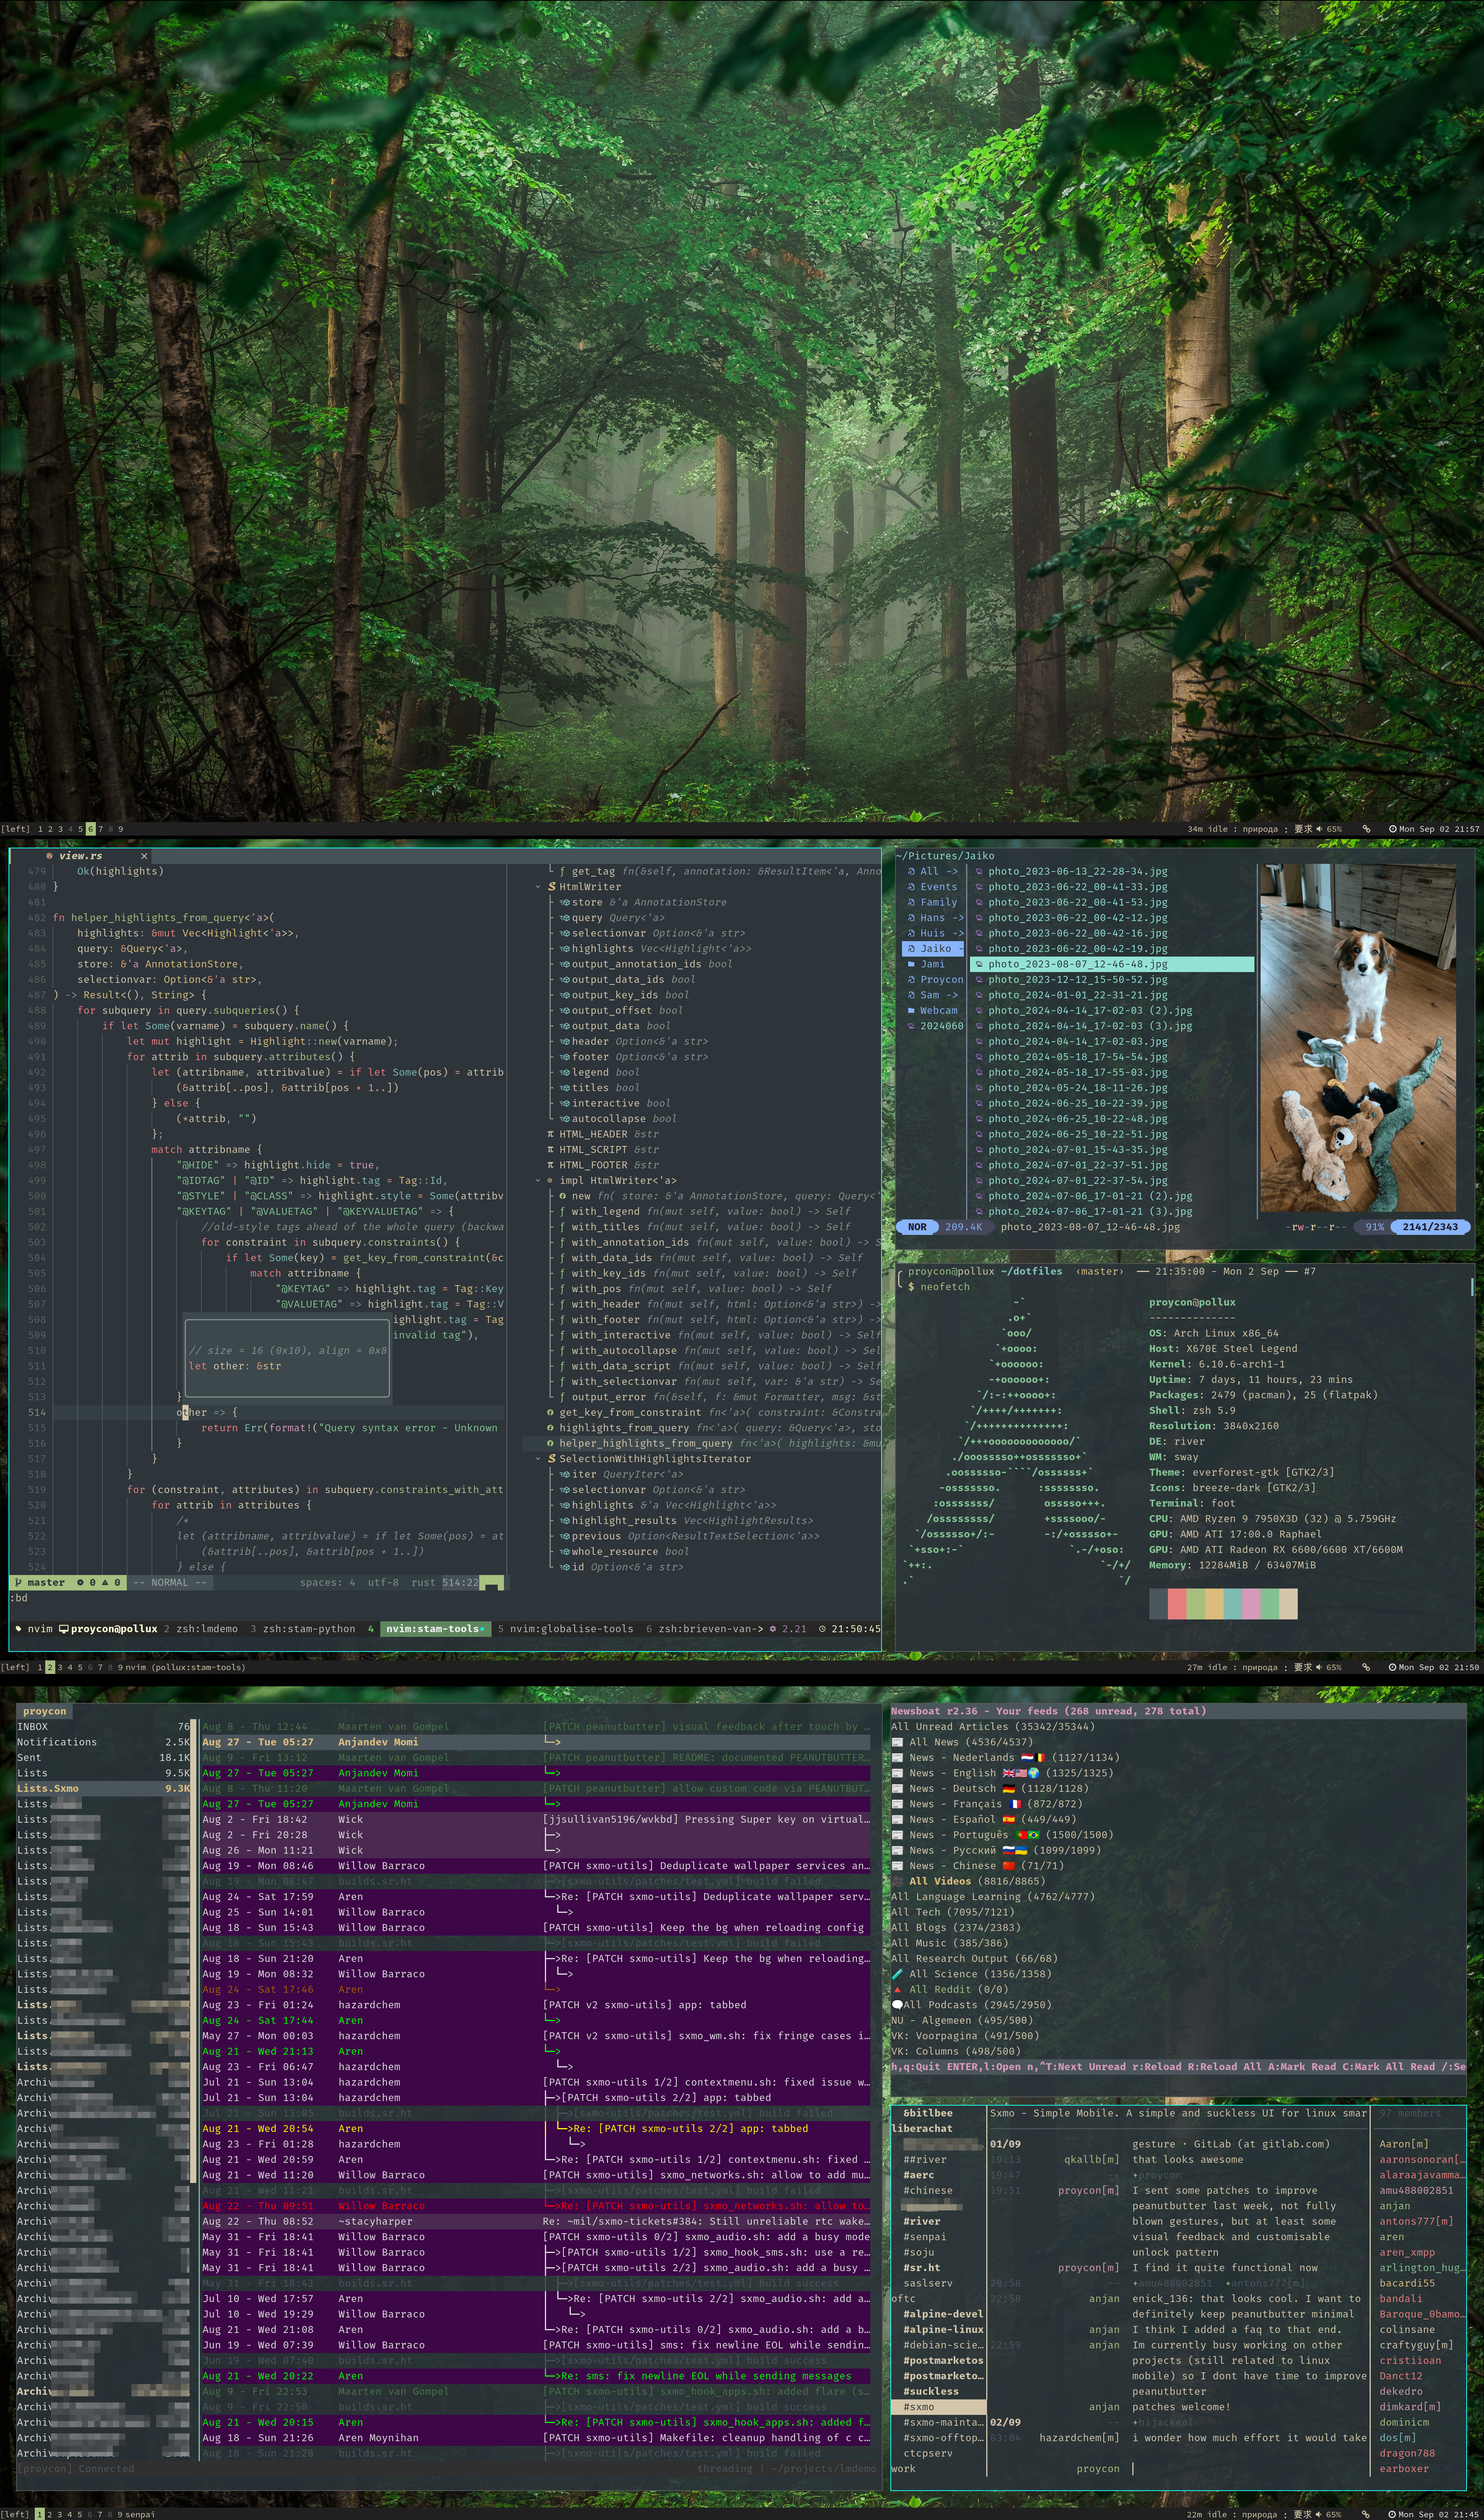Click the link chain icon in the top status bar
The height and width of the screenshot is (2520, 1484).
pyautogui.click(x=1366, y=829)
